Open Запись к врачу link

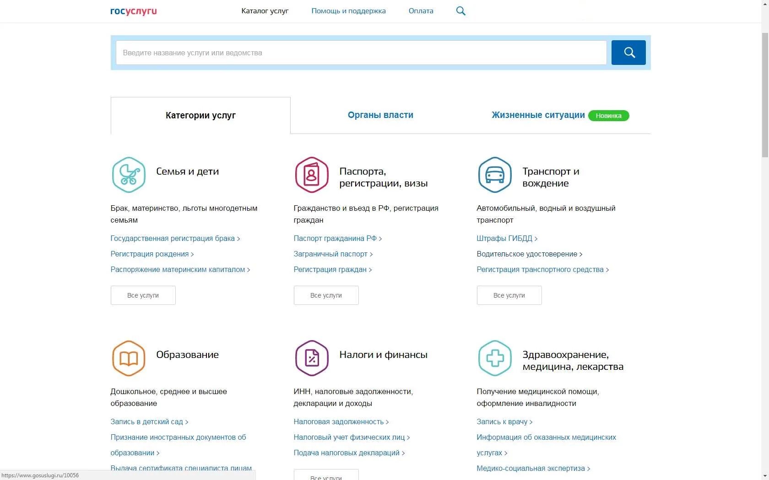click(504, 422)
